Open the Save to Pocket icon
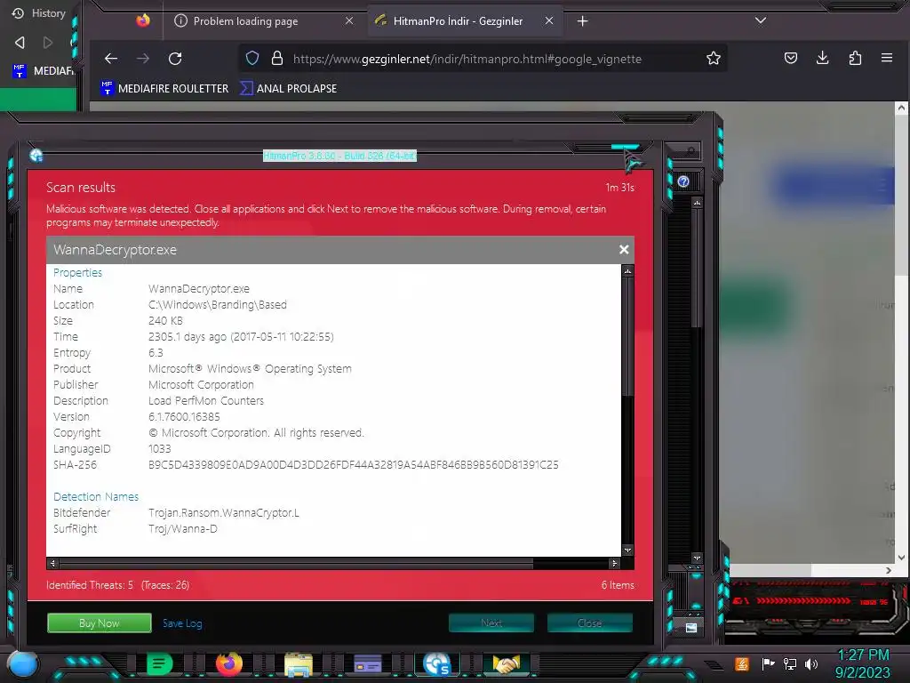 [790, 58]
